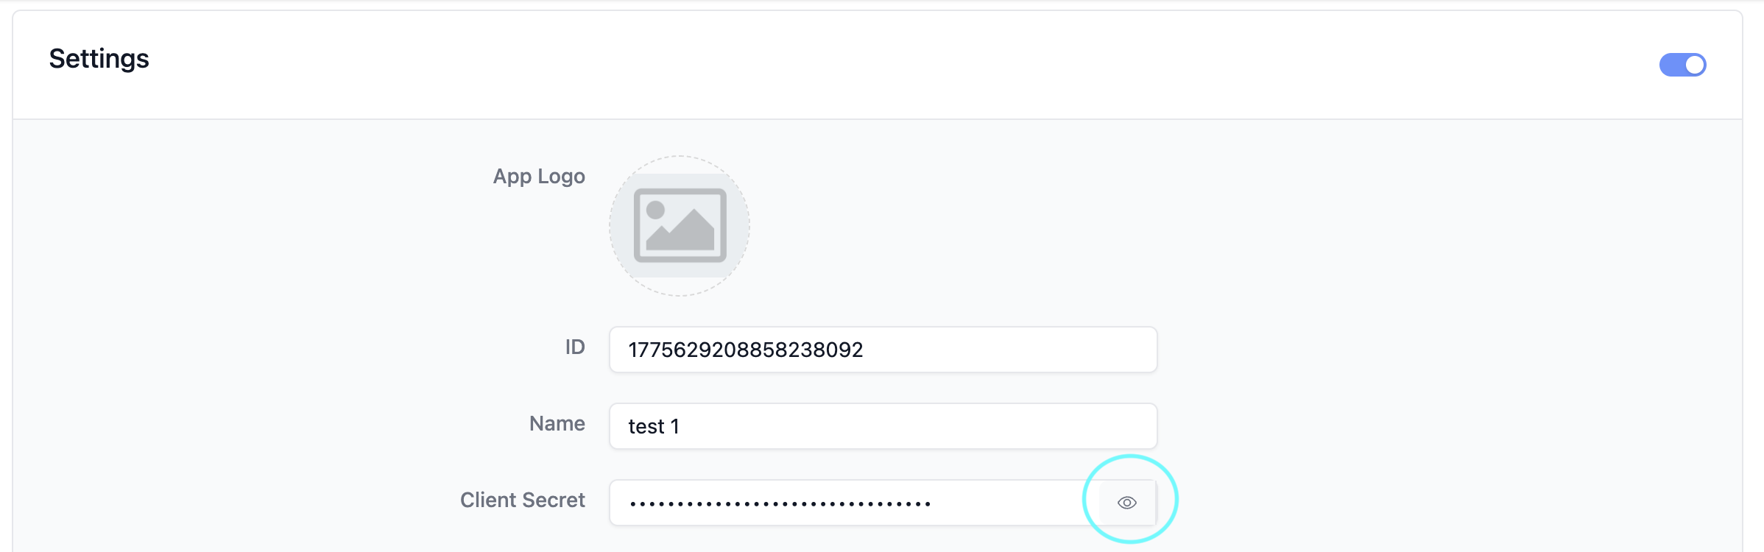1764x552 pixels.
Task: Click the empty area of the Settings header bar
Action: [883, 65]
